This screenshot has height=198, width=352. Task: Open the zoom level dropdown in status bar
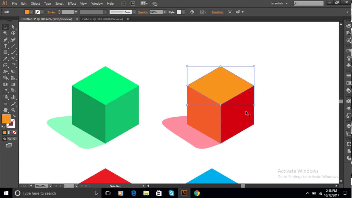(50, 186)
